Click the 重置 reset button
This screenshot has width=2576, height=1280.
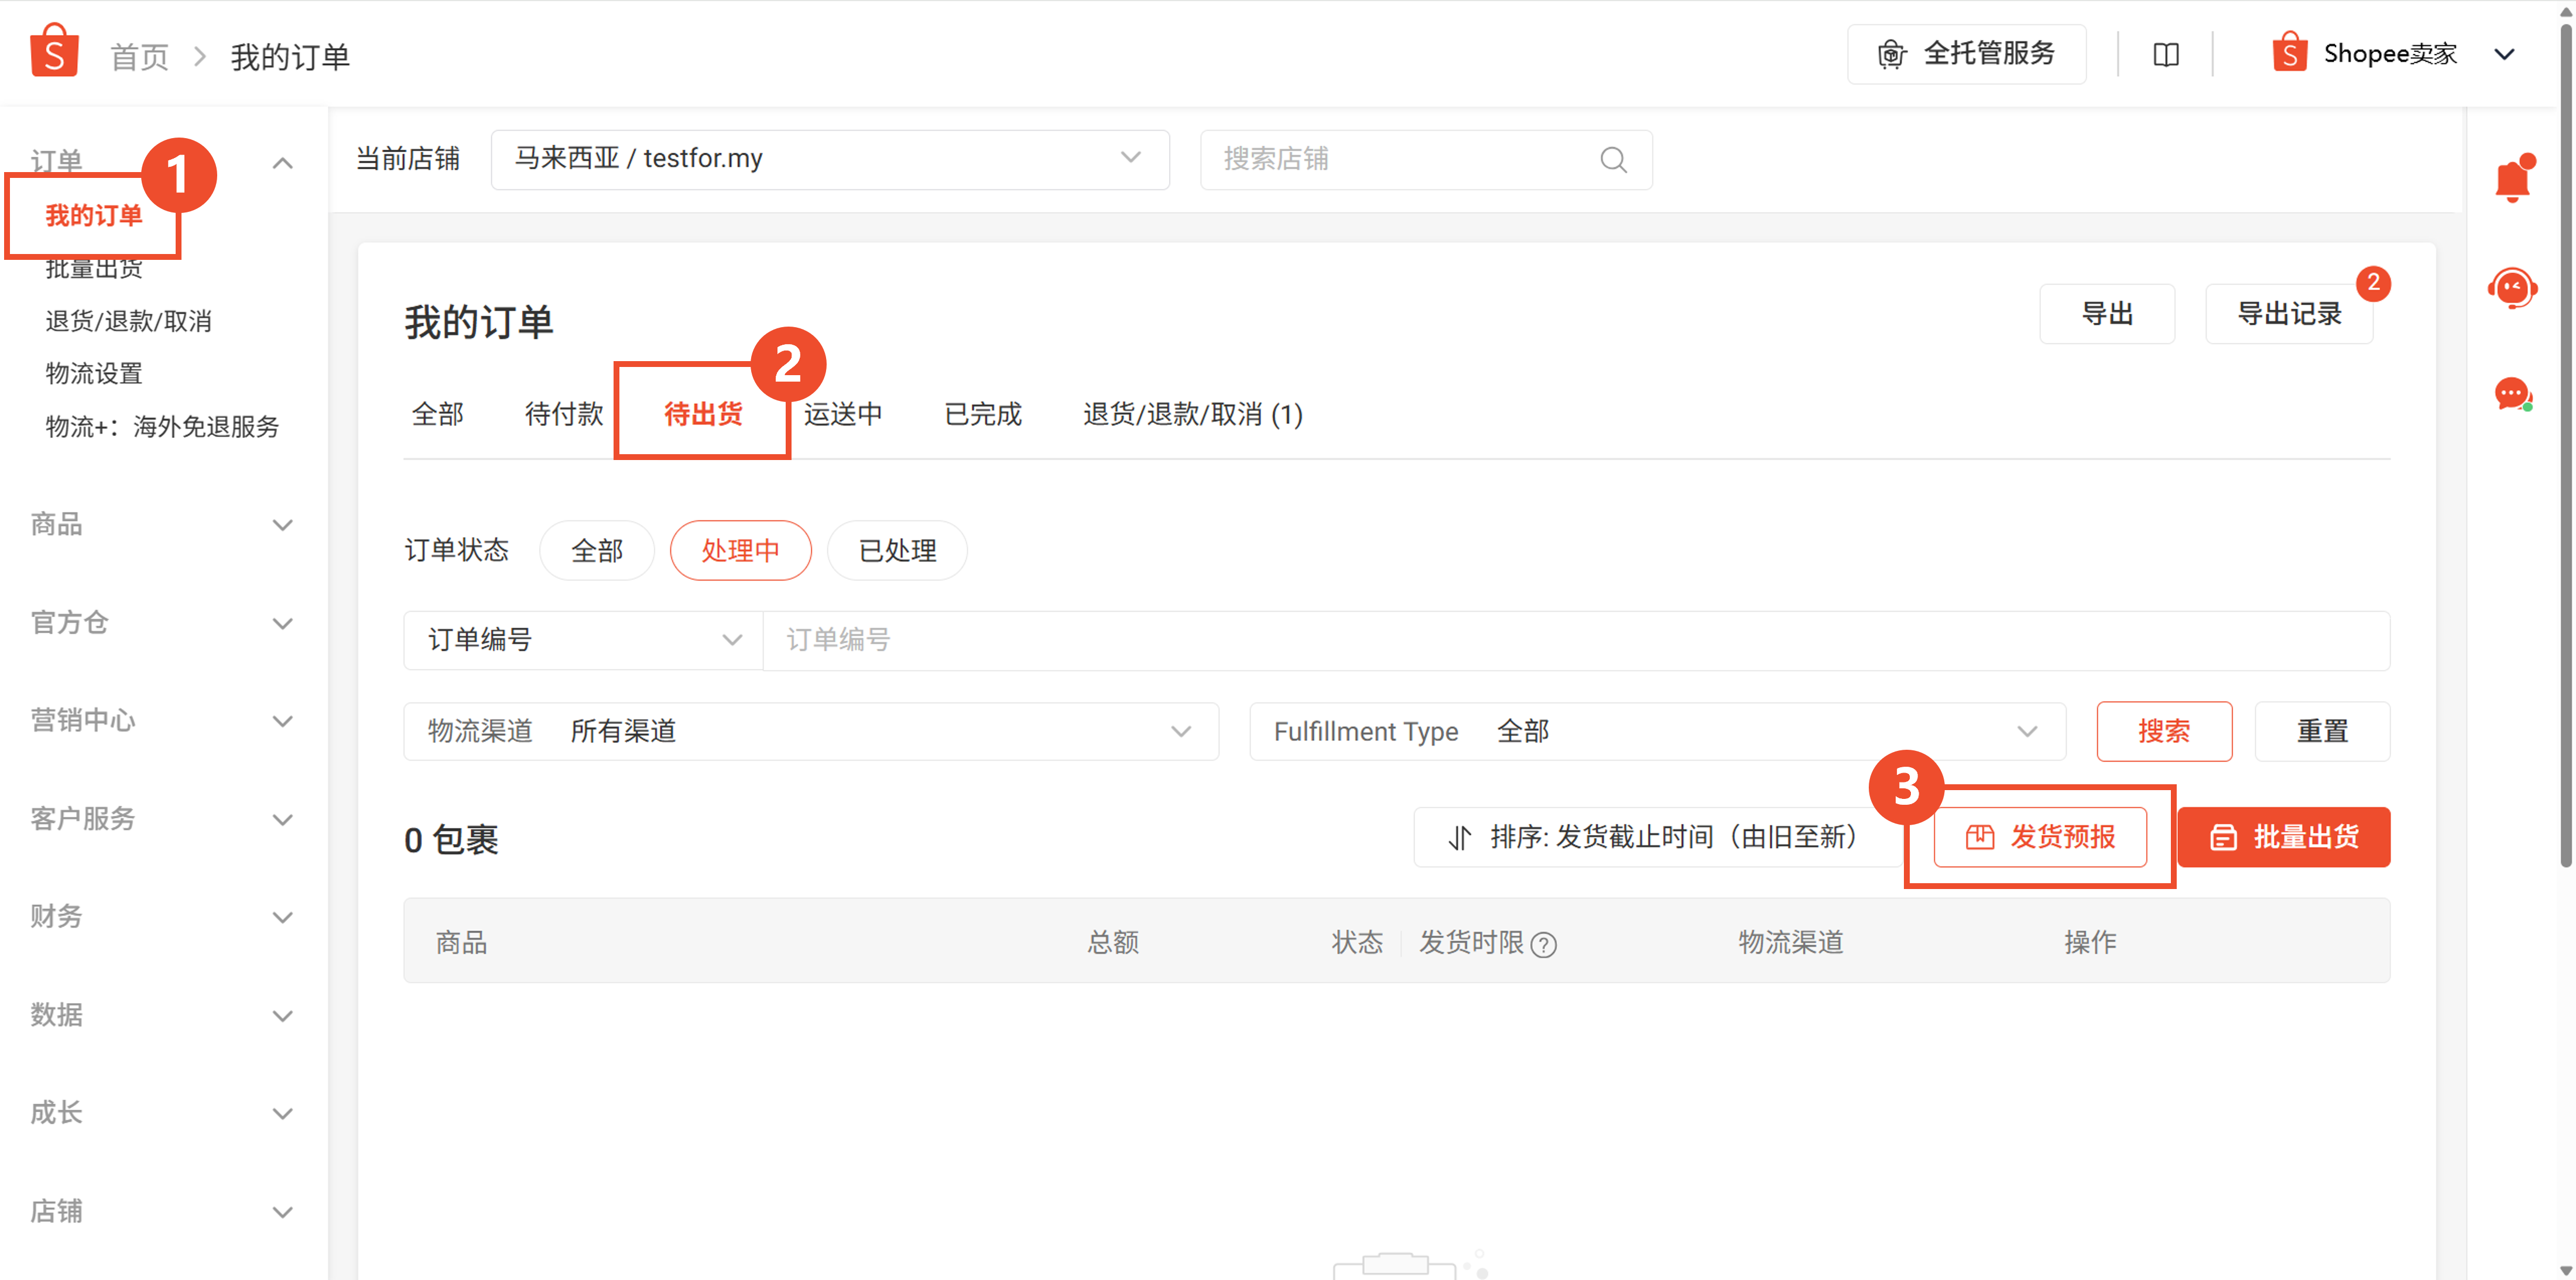(2322, 731)
